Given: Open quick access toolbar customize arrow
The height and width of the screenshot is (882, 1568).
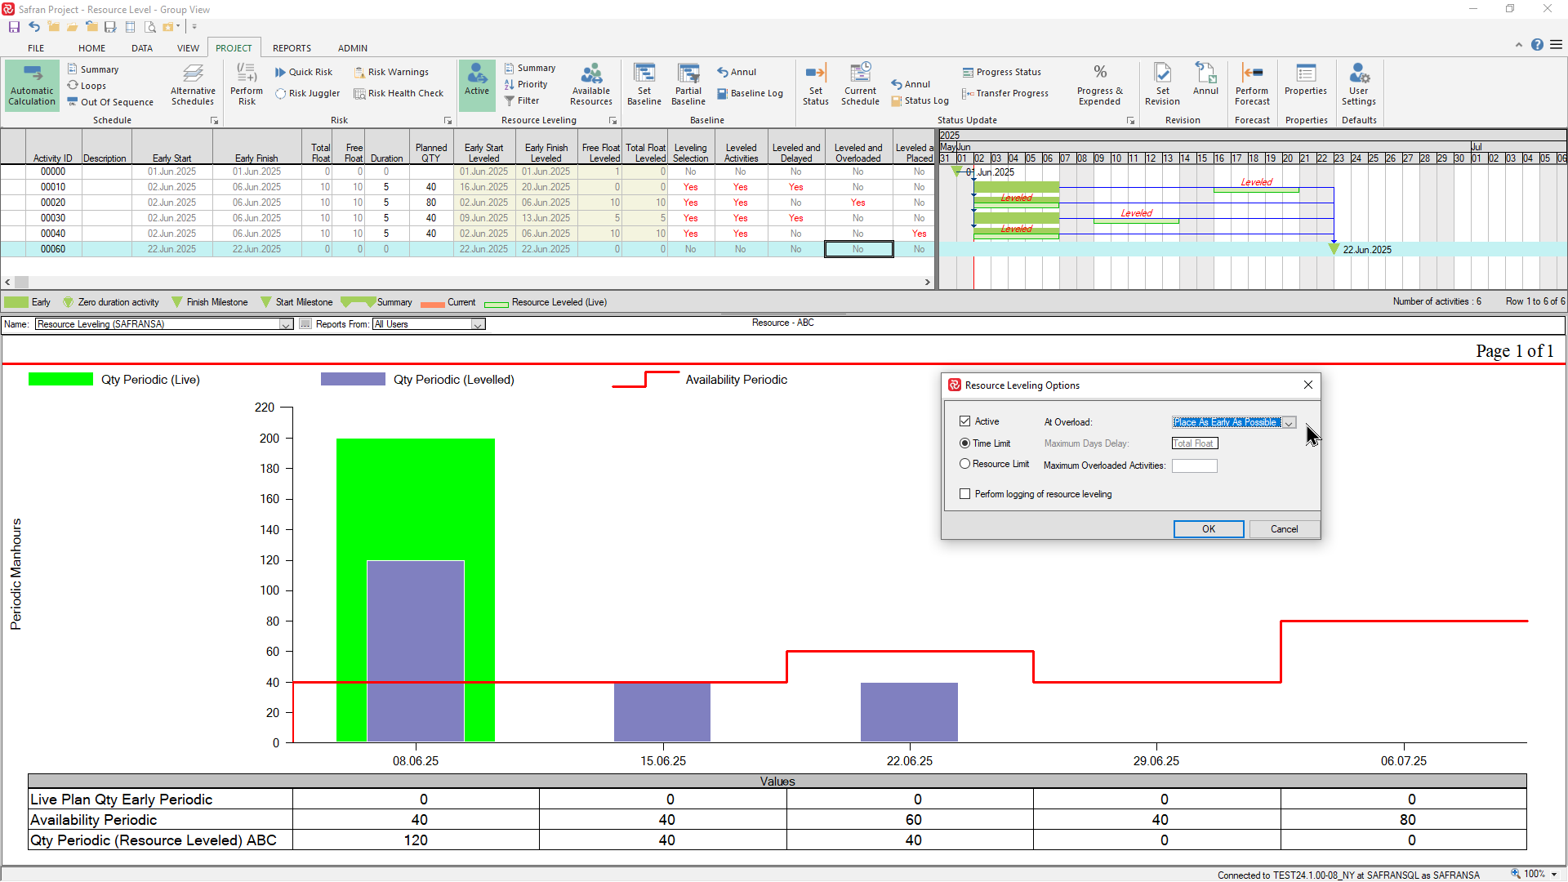Looking at the screenshot, I should 194,27.
